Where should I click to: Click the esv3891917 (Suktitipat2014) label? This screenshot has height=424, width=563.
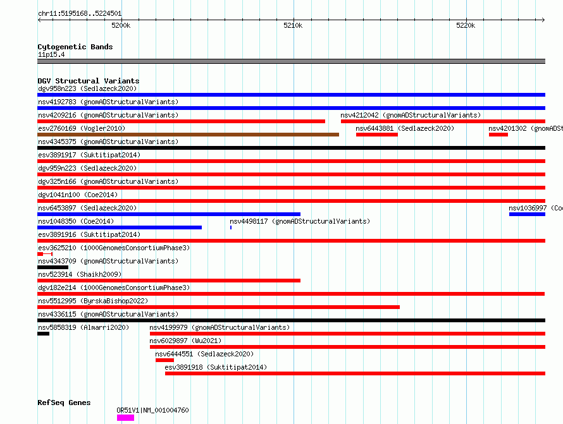pos(89,155)
